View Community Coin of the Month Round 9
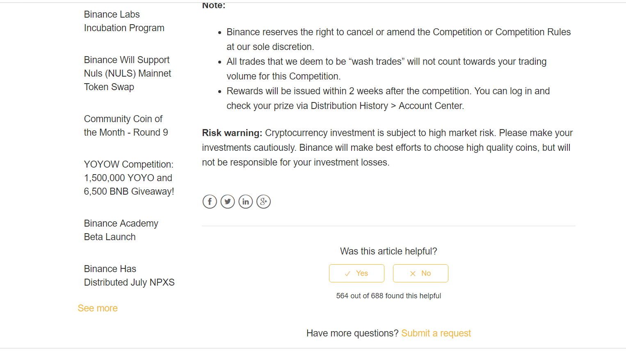This screenshot has height=352, width=626. 126,125
